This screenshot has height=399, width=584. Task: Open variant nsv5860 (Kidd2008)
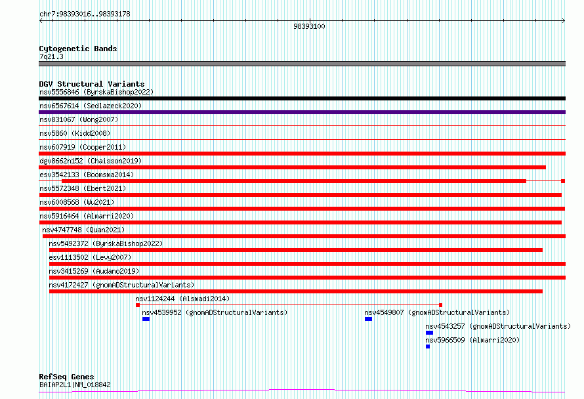(75, 133)
